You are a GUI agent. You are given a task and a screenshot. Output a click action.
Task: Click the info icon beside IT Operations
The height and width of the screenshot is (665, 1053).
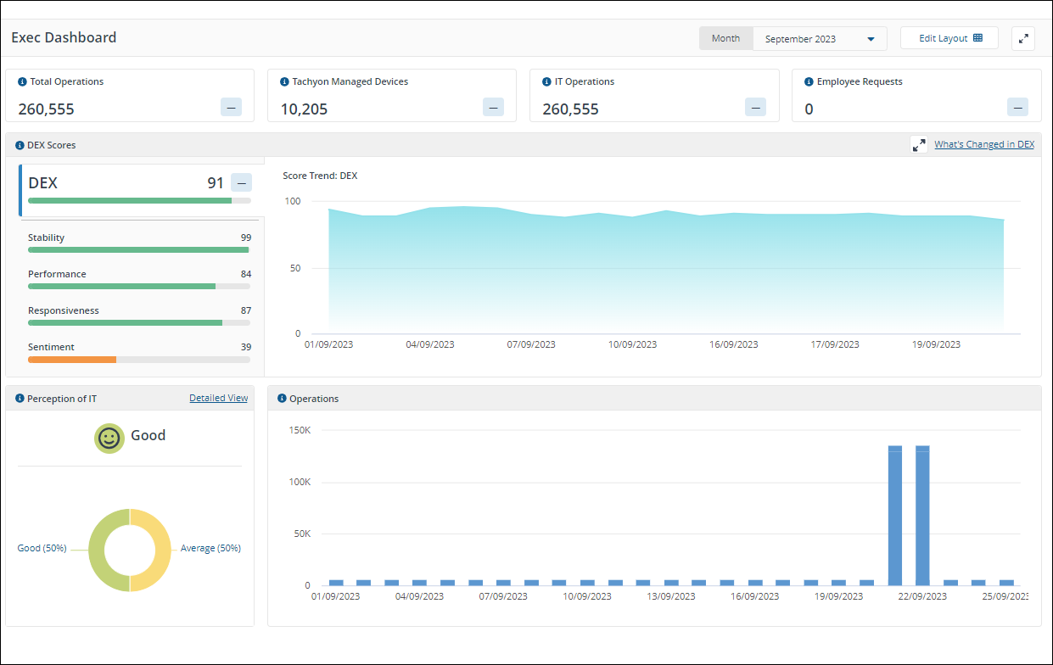(546, 82)
